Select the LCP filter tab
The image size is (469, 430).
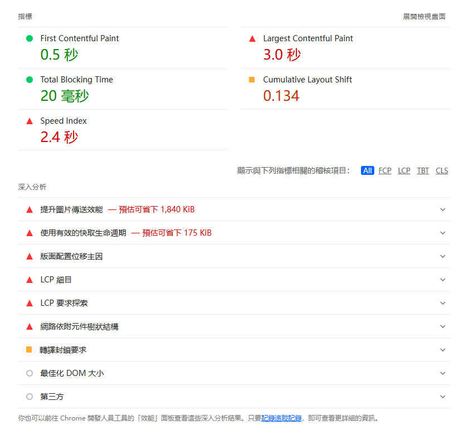tap(403, 170)
